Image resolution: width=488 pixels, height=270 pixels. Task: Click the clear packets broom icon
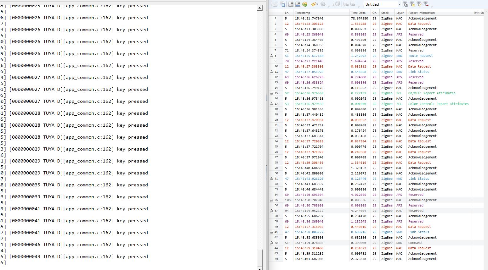(x=313, y=4)
